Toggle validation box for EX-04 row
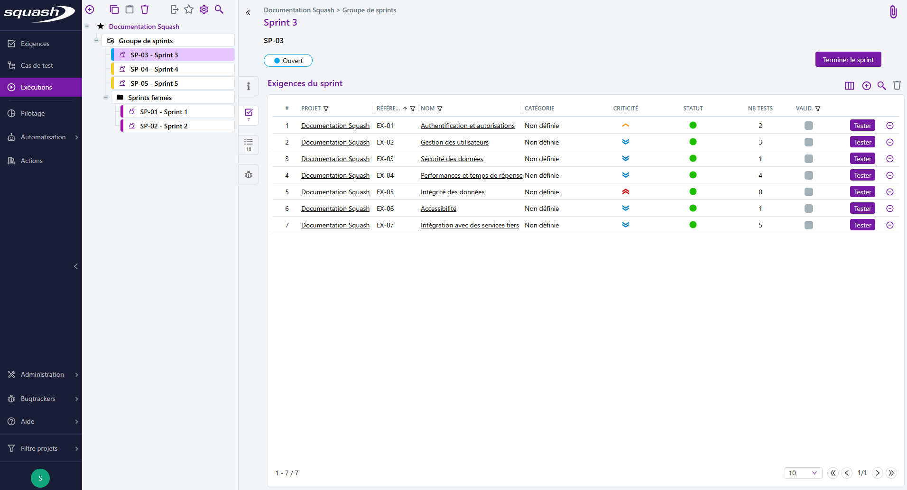Screen dimensions: 907x490 (x=808, y=175)
